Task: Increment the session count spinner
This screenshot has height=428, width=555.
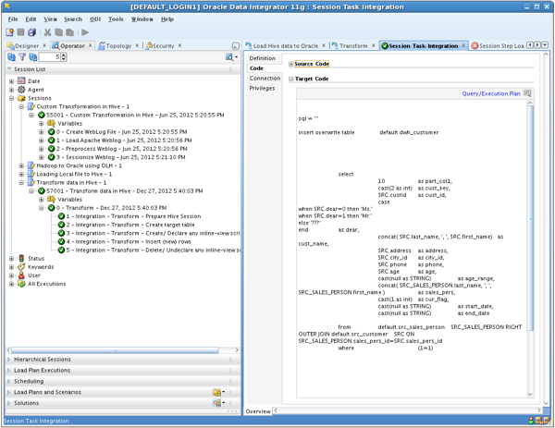Action: coord(64,55)
